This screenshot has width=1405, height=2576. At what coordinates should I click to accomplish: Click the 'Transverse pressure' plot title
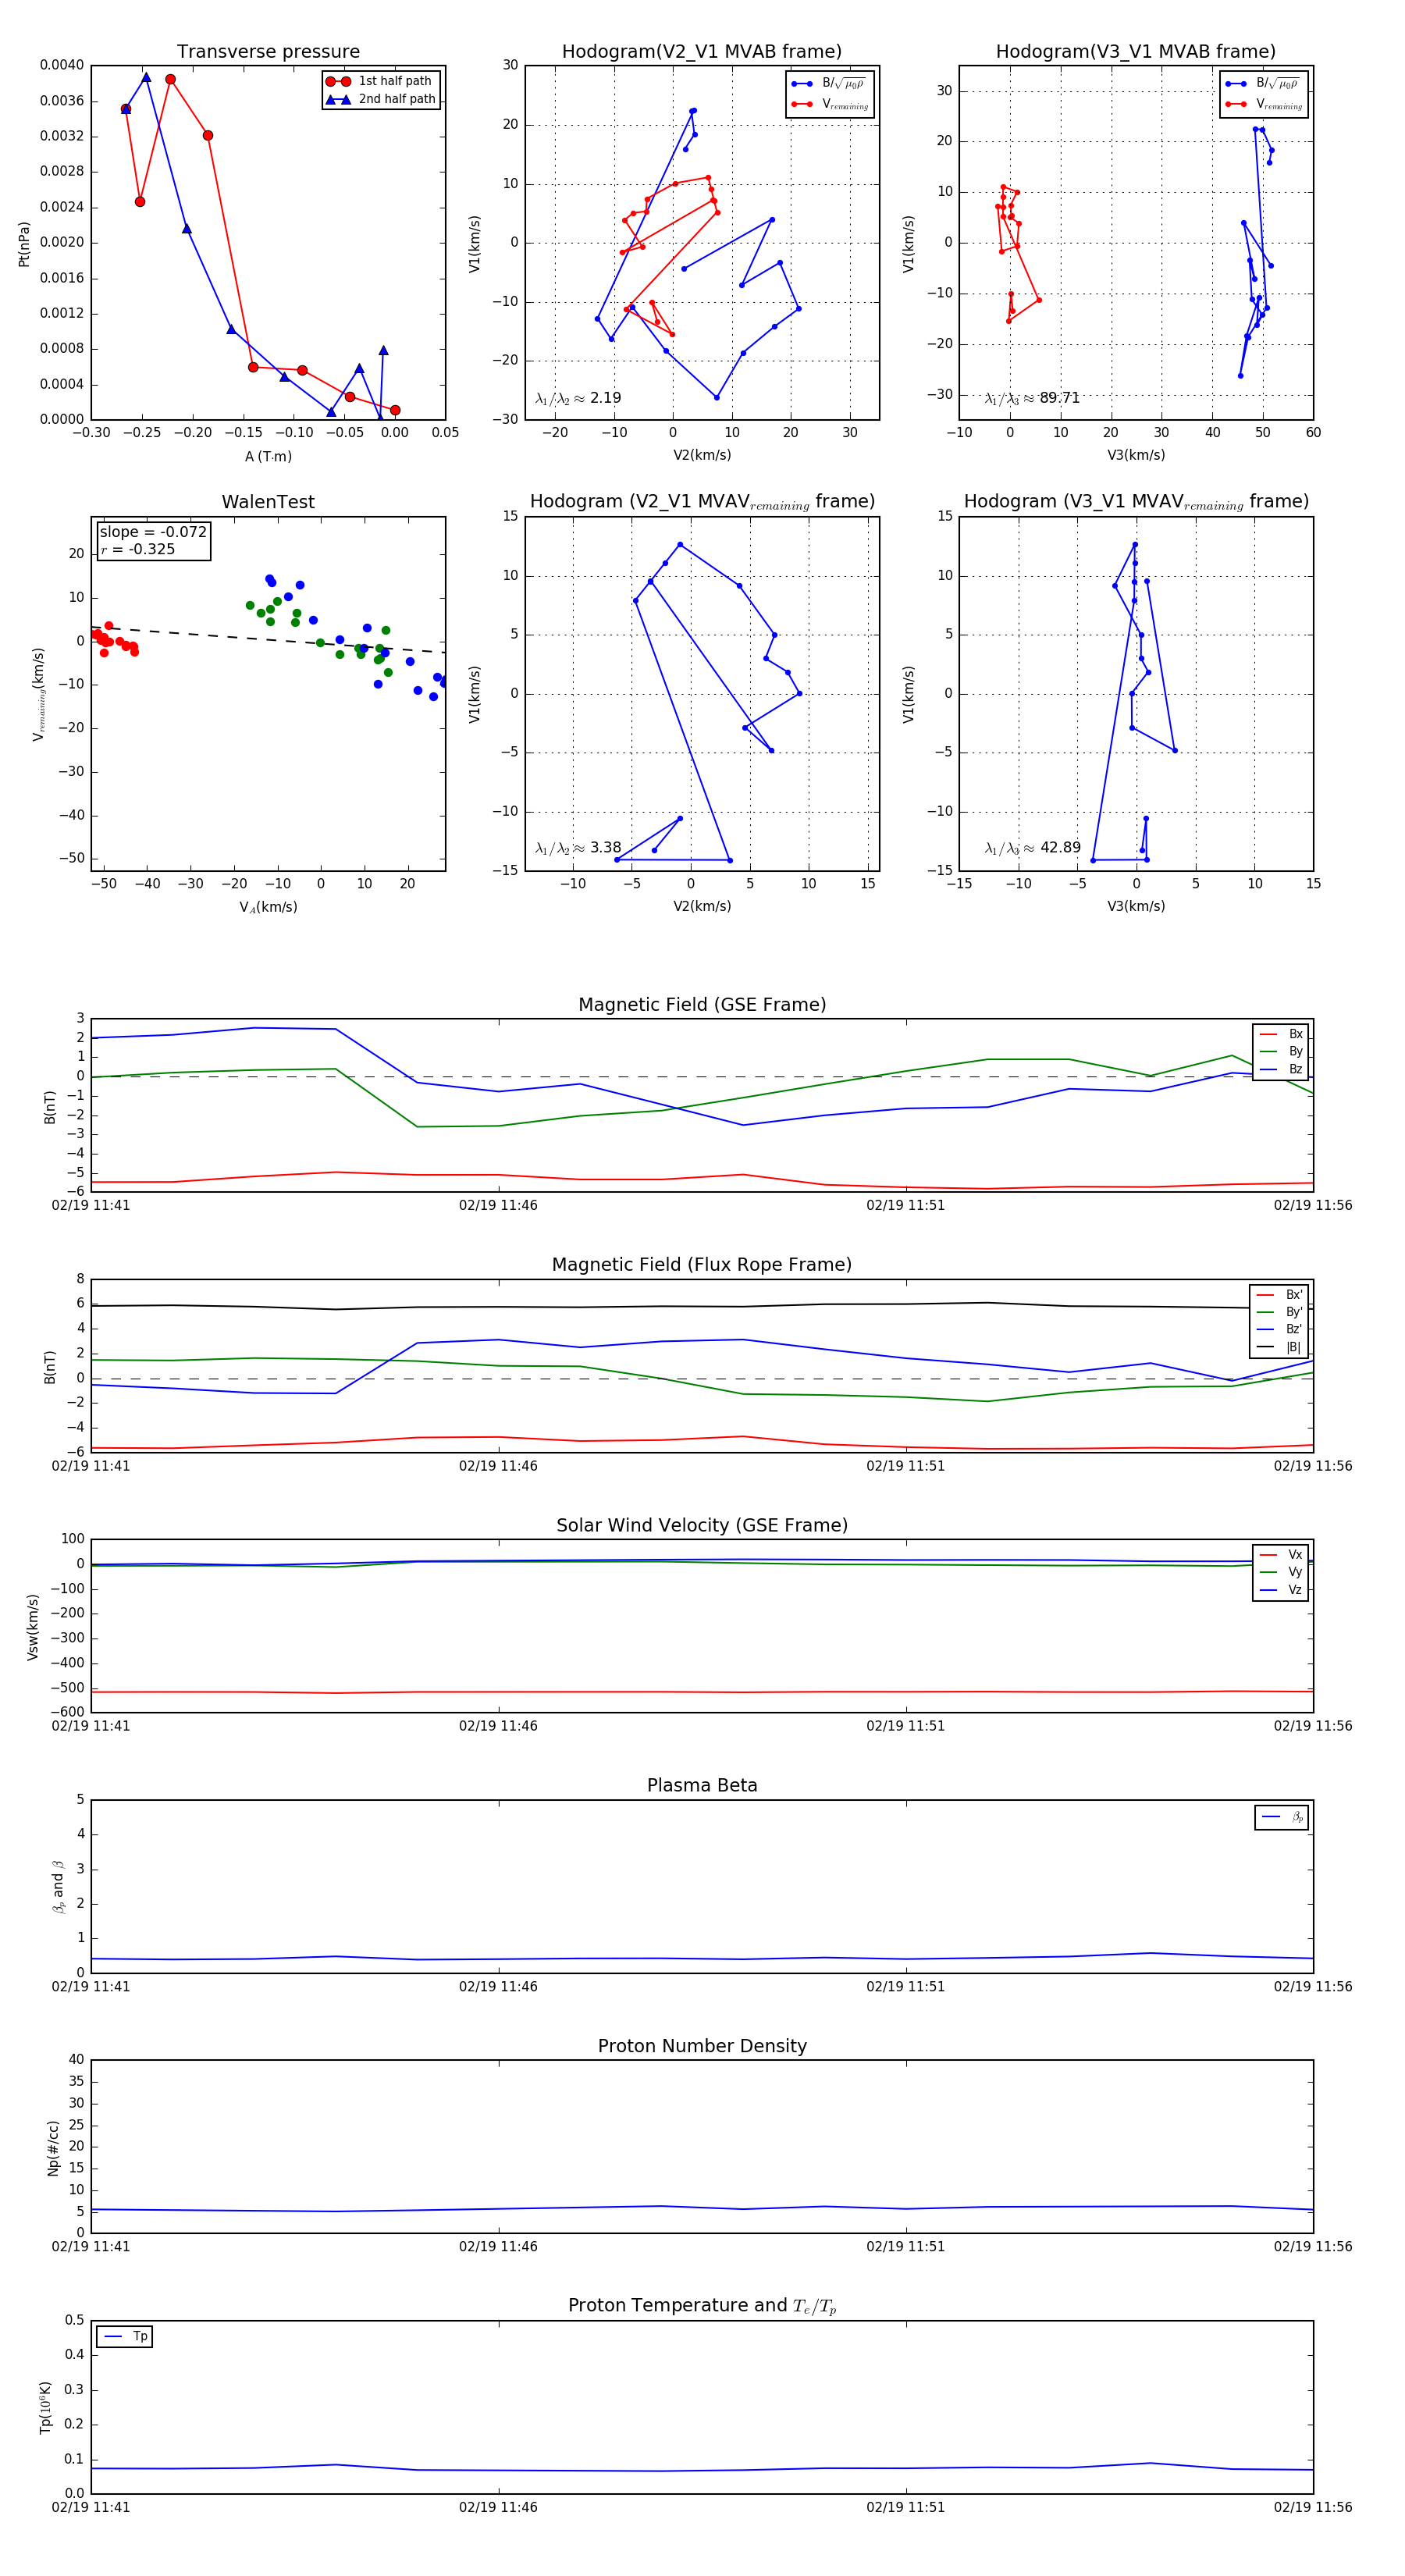pyautogui.click(x=268, y=52)
